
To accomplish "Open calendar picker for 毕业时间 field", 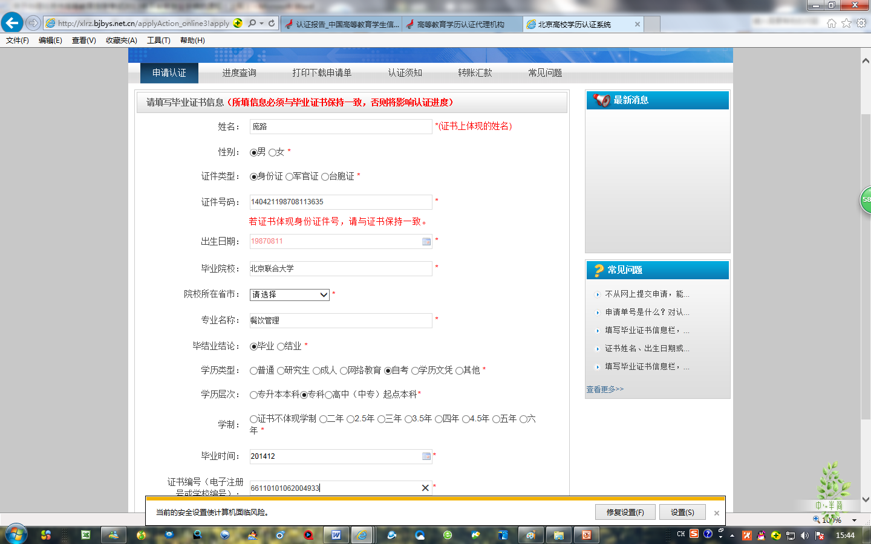I will [x=426, y=456].
